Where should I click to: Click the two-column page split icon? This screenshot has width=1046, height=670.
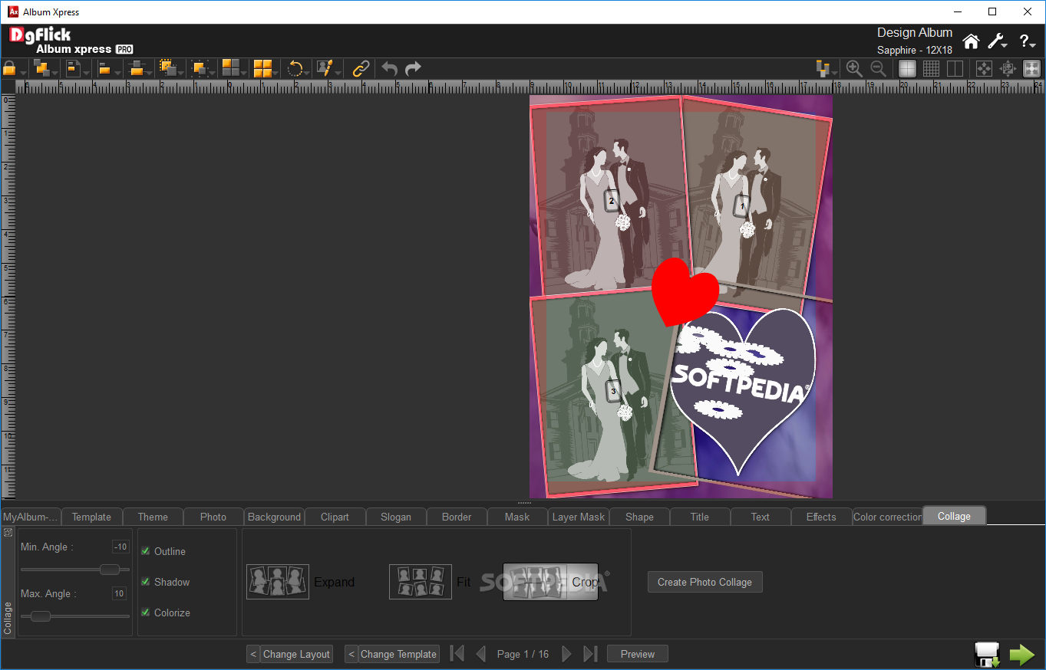[955, 69]
